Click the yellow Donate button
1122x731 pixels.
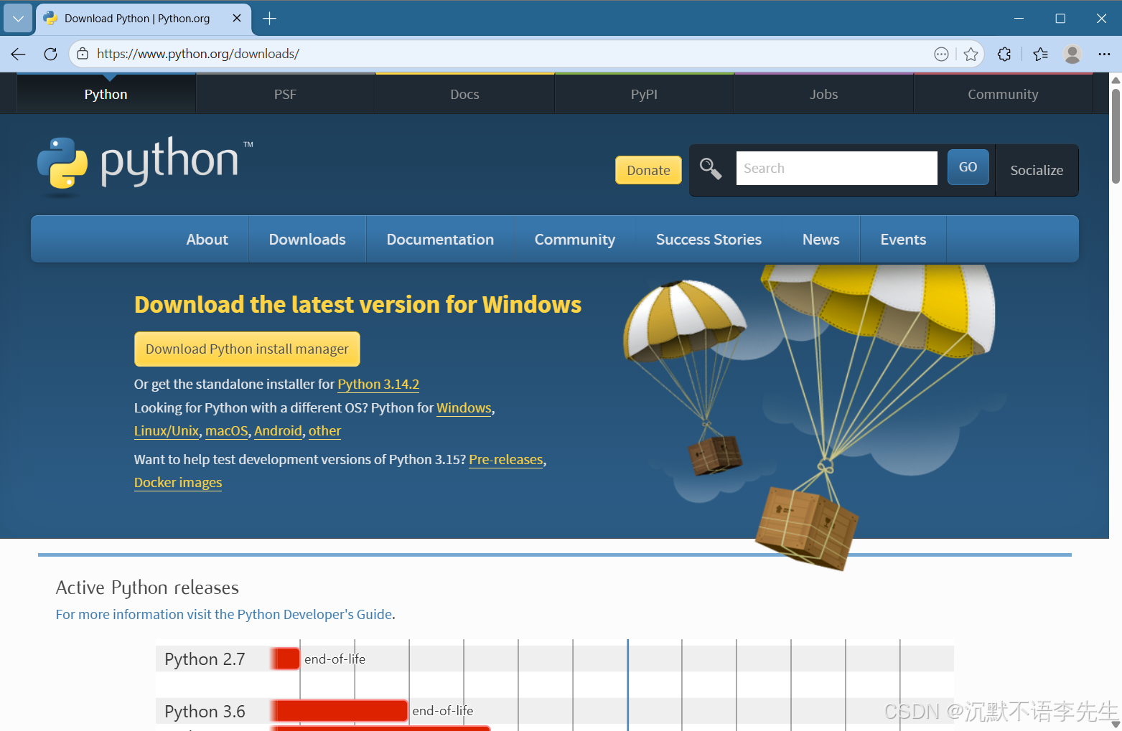[x=648, y=170]
